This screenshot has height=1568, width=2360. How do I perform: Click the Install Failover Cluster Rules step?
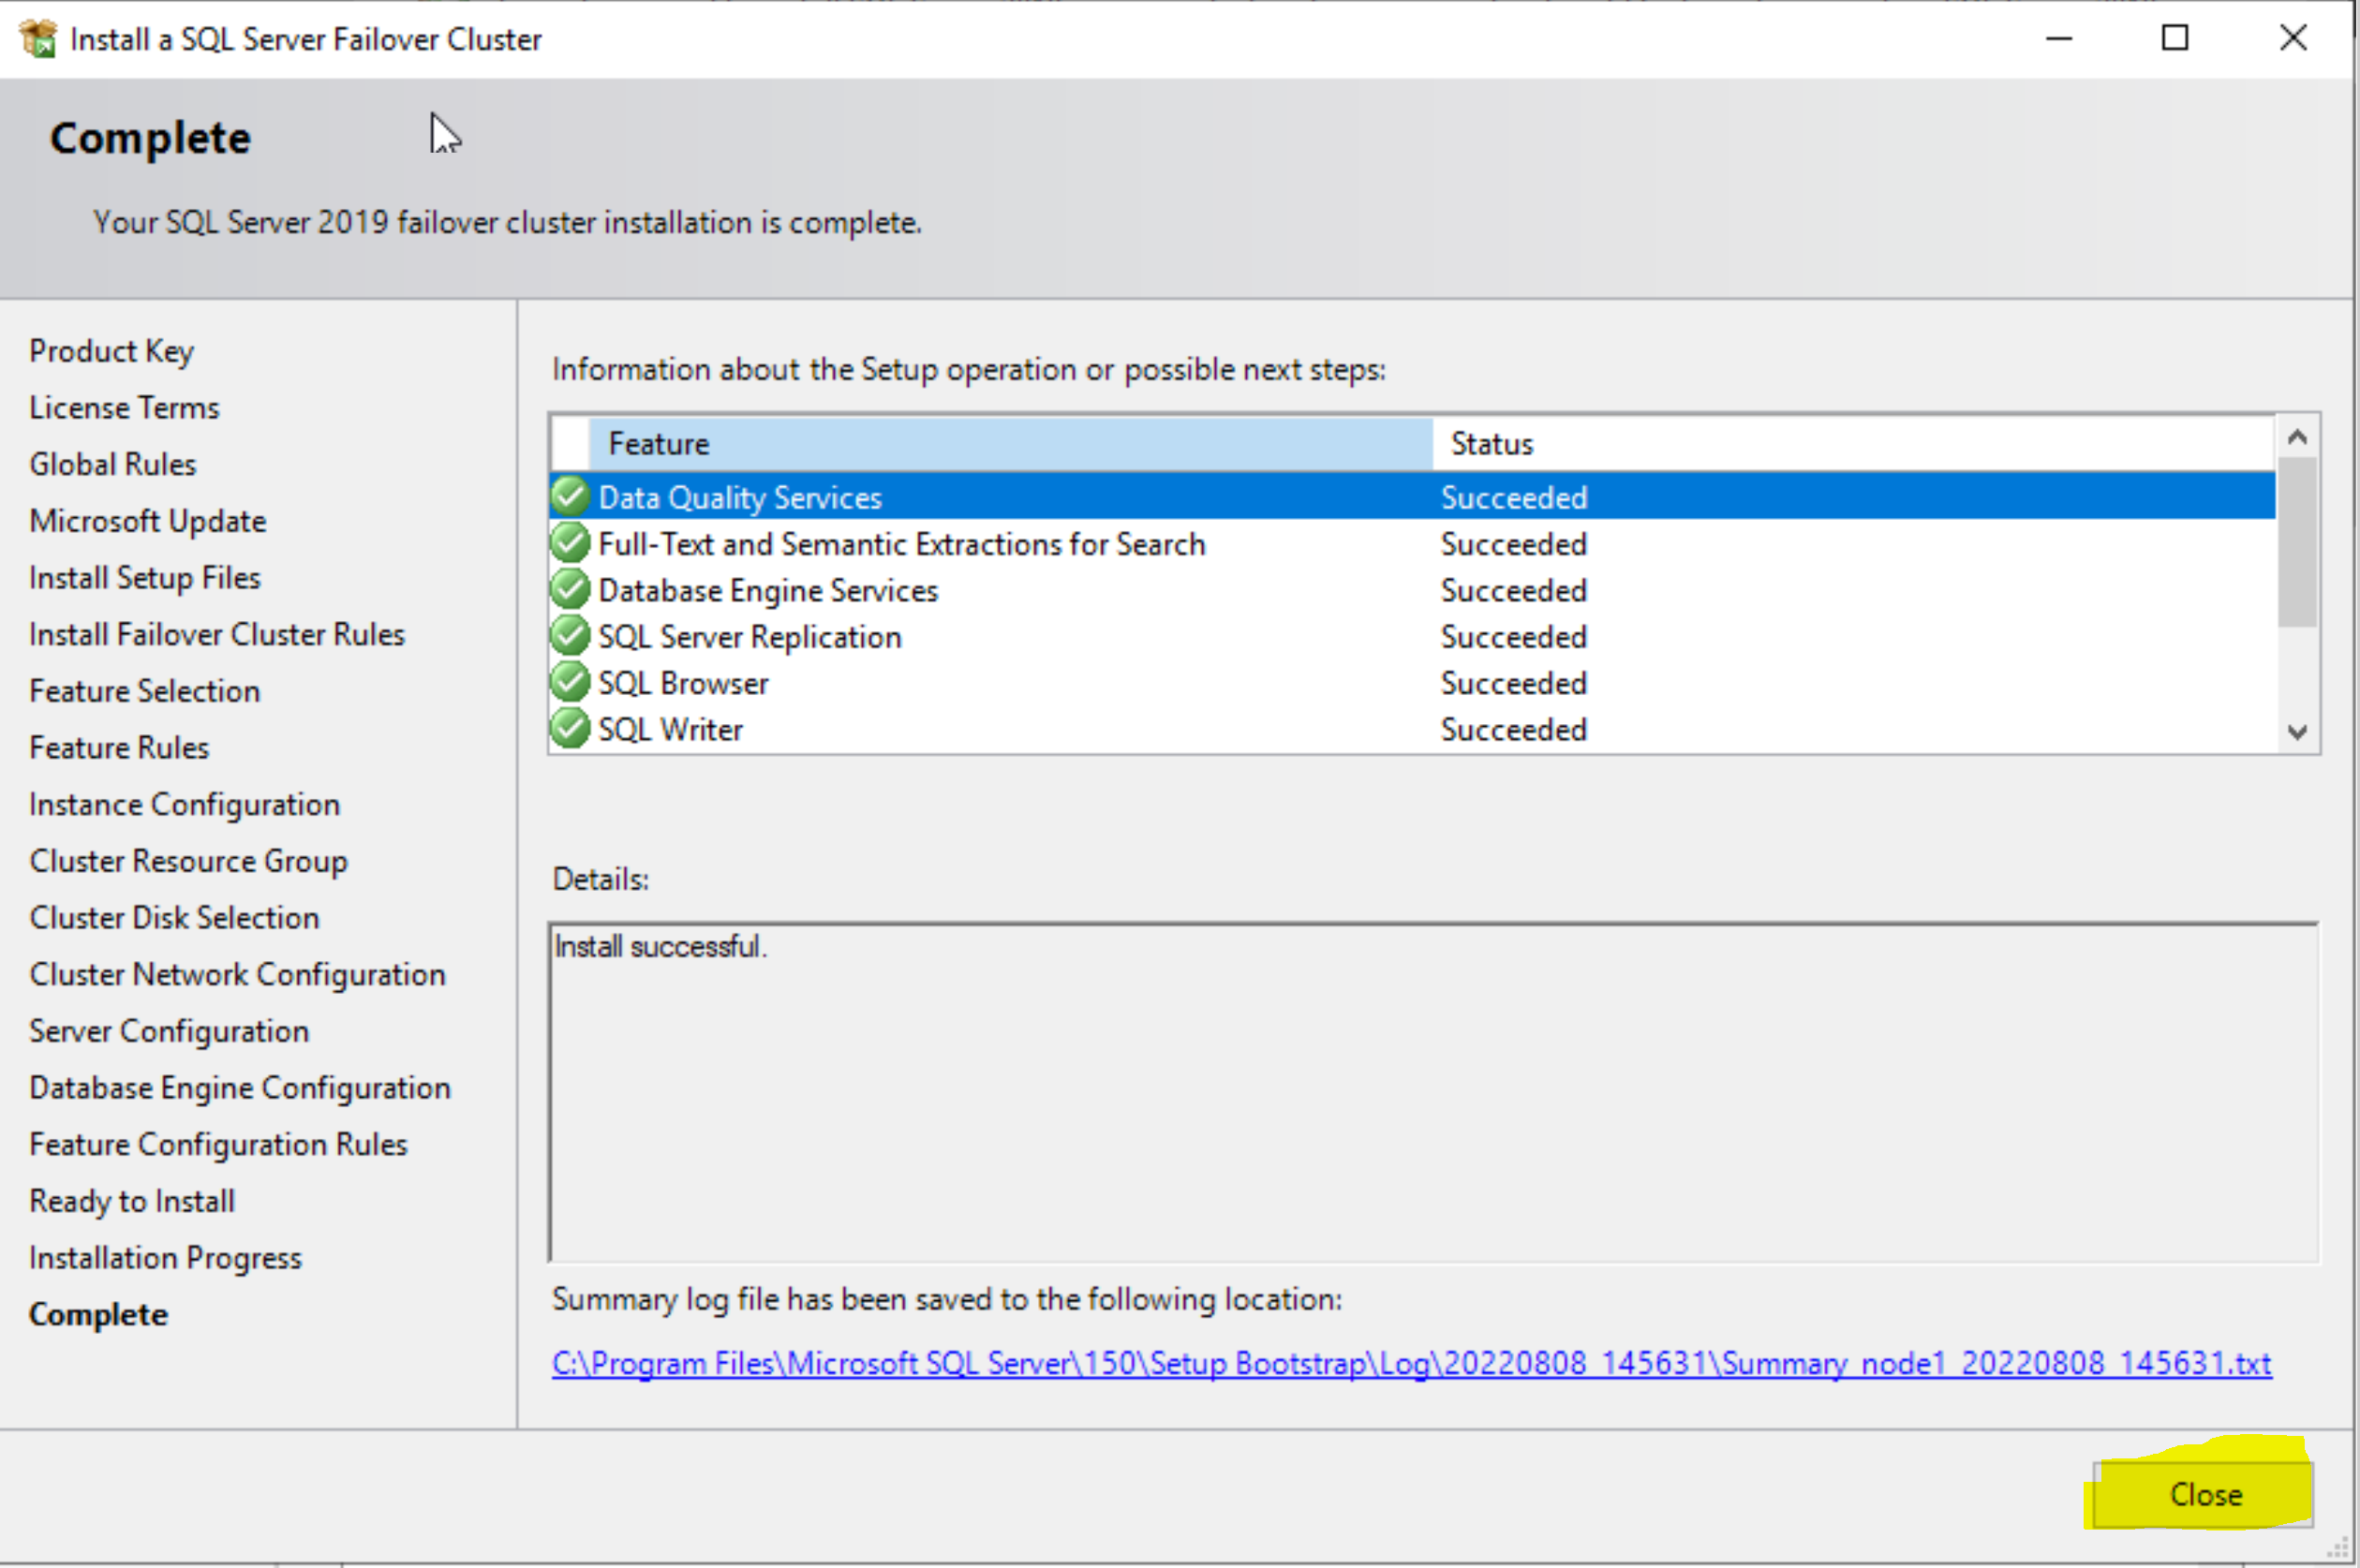217,634
